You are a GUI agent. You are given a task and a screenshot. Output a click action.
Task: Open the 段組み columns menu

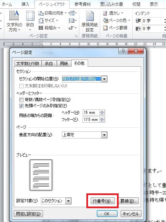pos(49,28)
